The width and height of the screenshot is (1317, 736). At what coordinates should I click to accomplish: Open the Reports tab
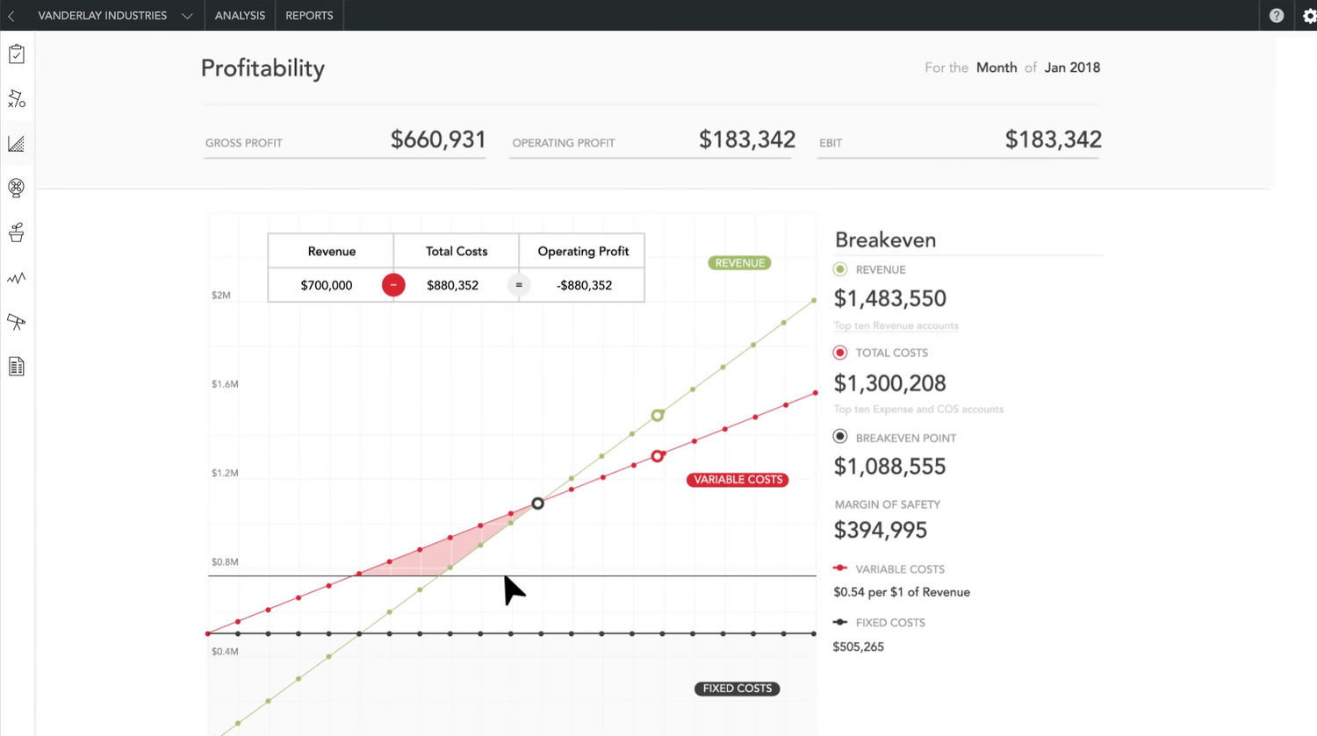pos(309,16)
